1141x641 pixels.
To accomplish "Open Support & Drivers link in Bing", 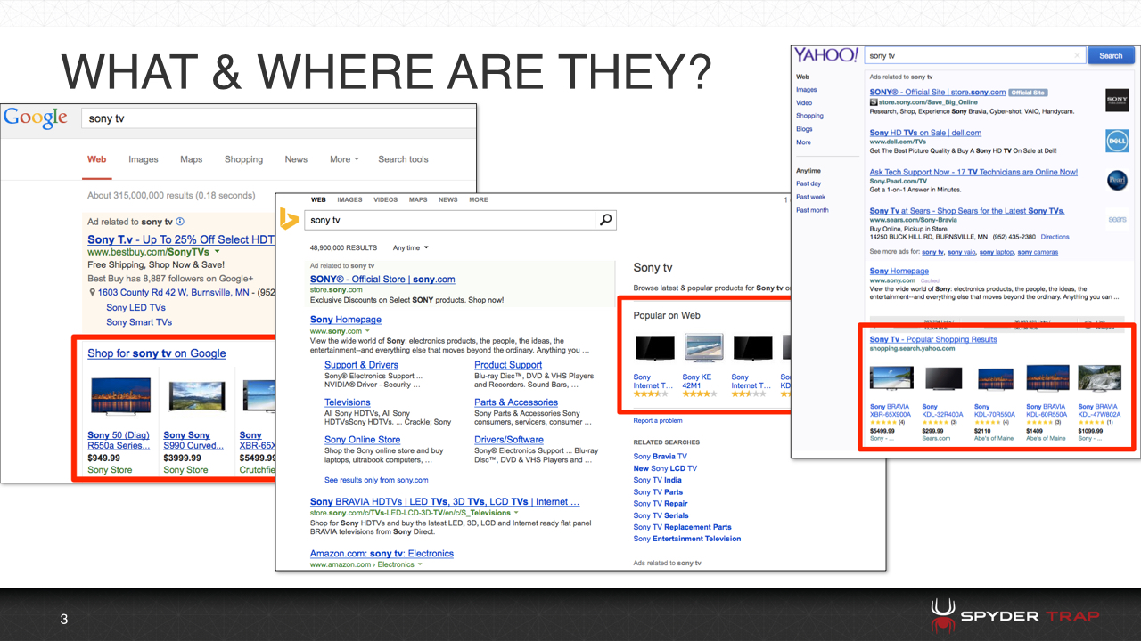I will (x=361, y=365).
